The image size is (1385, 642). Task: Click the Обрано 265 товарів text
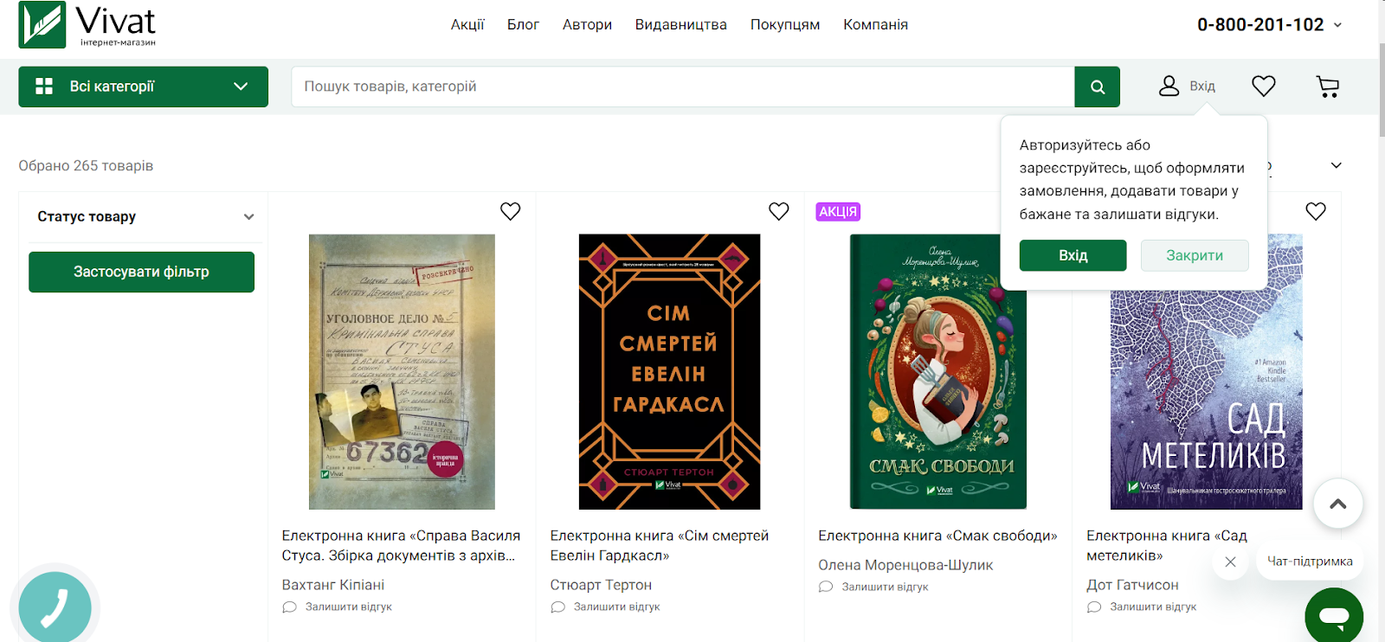(86, 165)
